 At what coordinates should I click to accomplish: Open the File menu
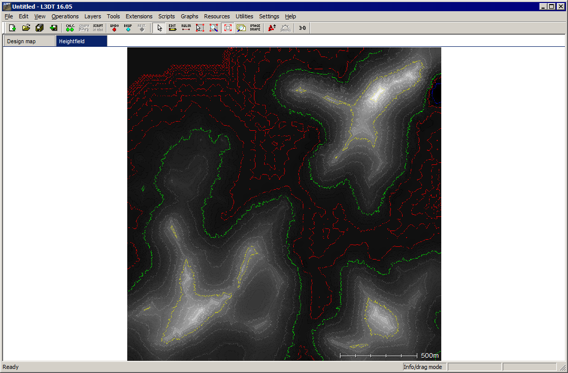(x=9, y=16)
